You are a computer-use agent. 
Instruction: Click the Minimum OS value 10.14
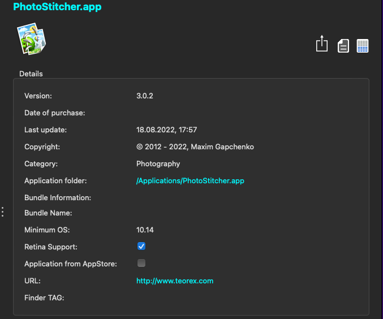(x=145, y=230)
